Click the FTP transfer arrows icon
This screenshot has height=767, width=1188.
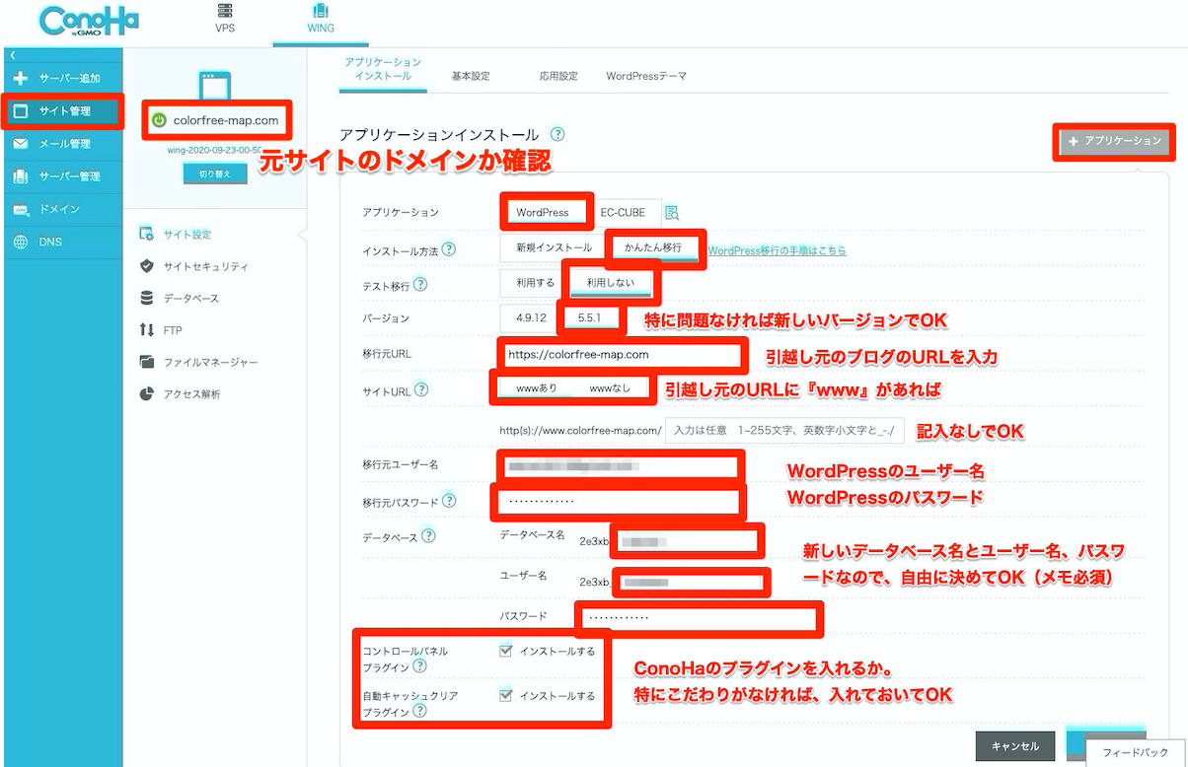click(147, 330)
